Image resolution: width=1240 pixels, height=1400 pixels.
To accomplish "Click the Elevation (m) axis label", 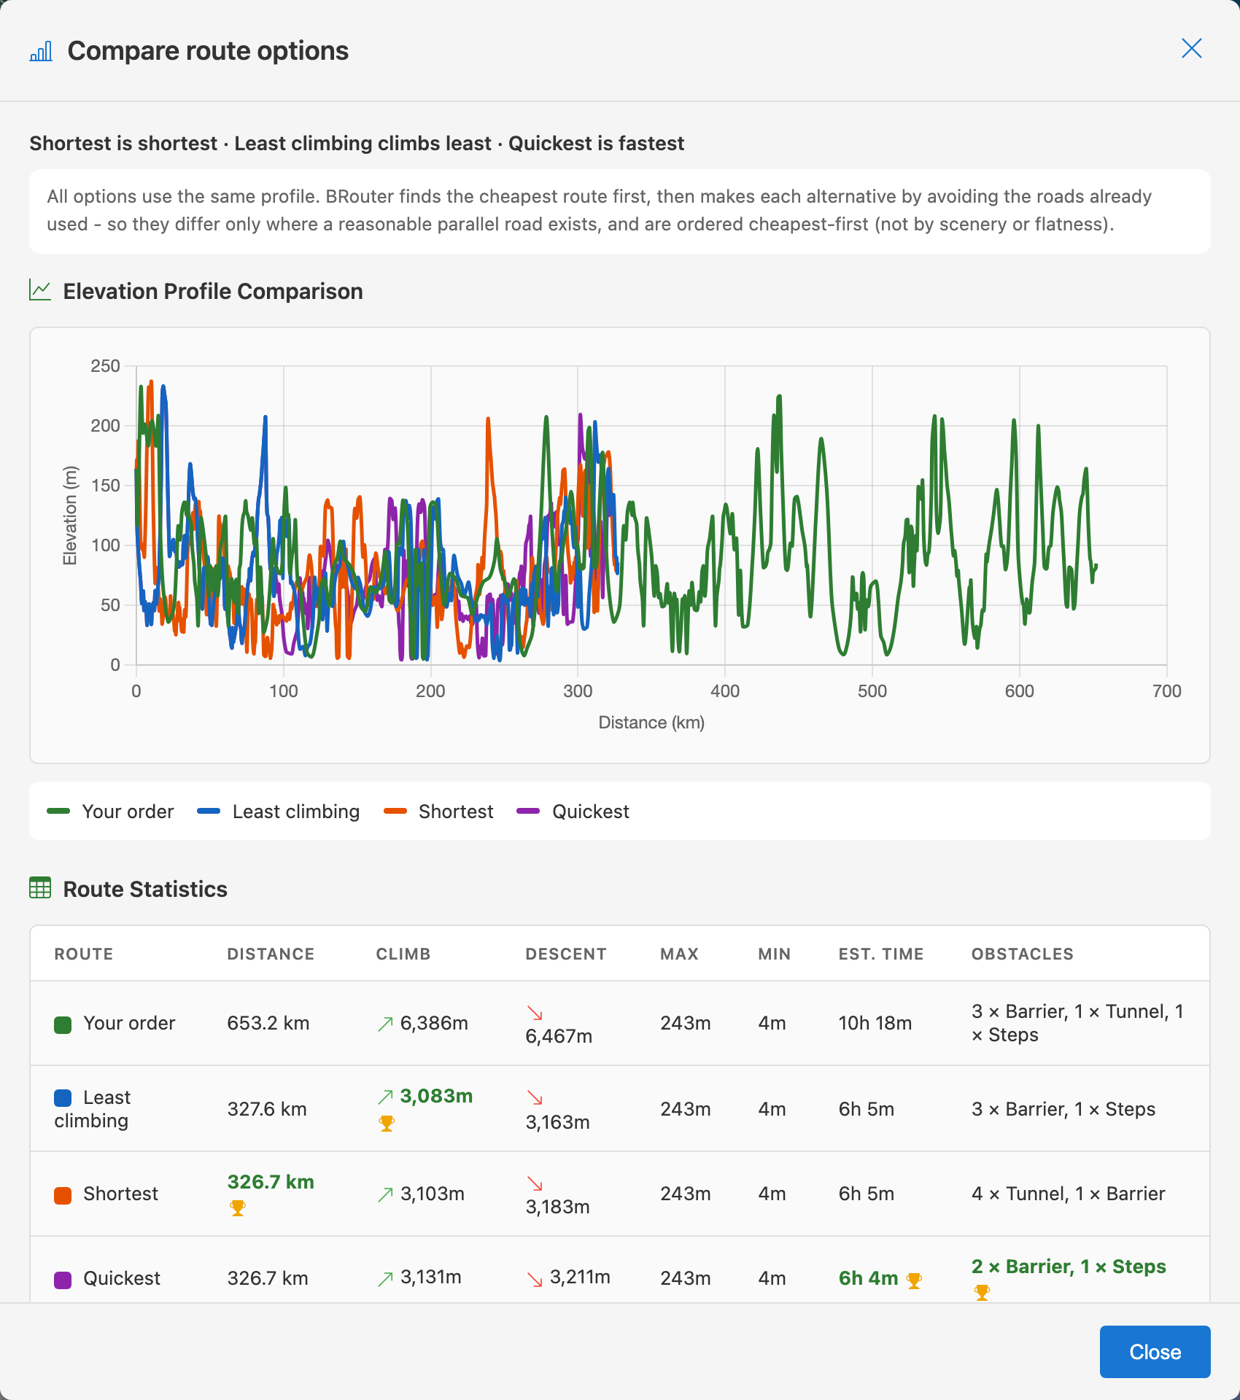I will coord(70,516).
